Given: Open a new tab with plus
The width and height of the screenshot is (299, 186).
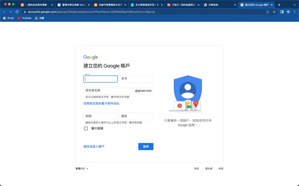Looking at the screenshot, I should [279, 5].
